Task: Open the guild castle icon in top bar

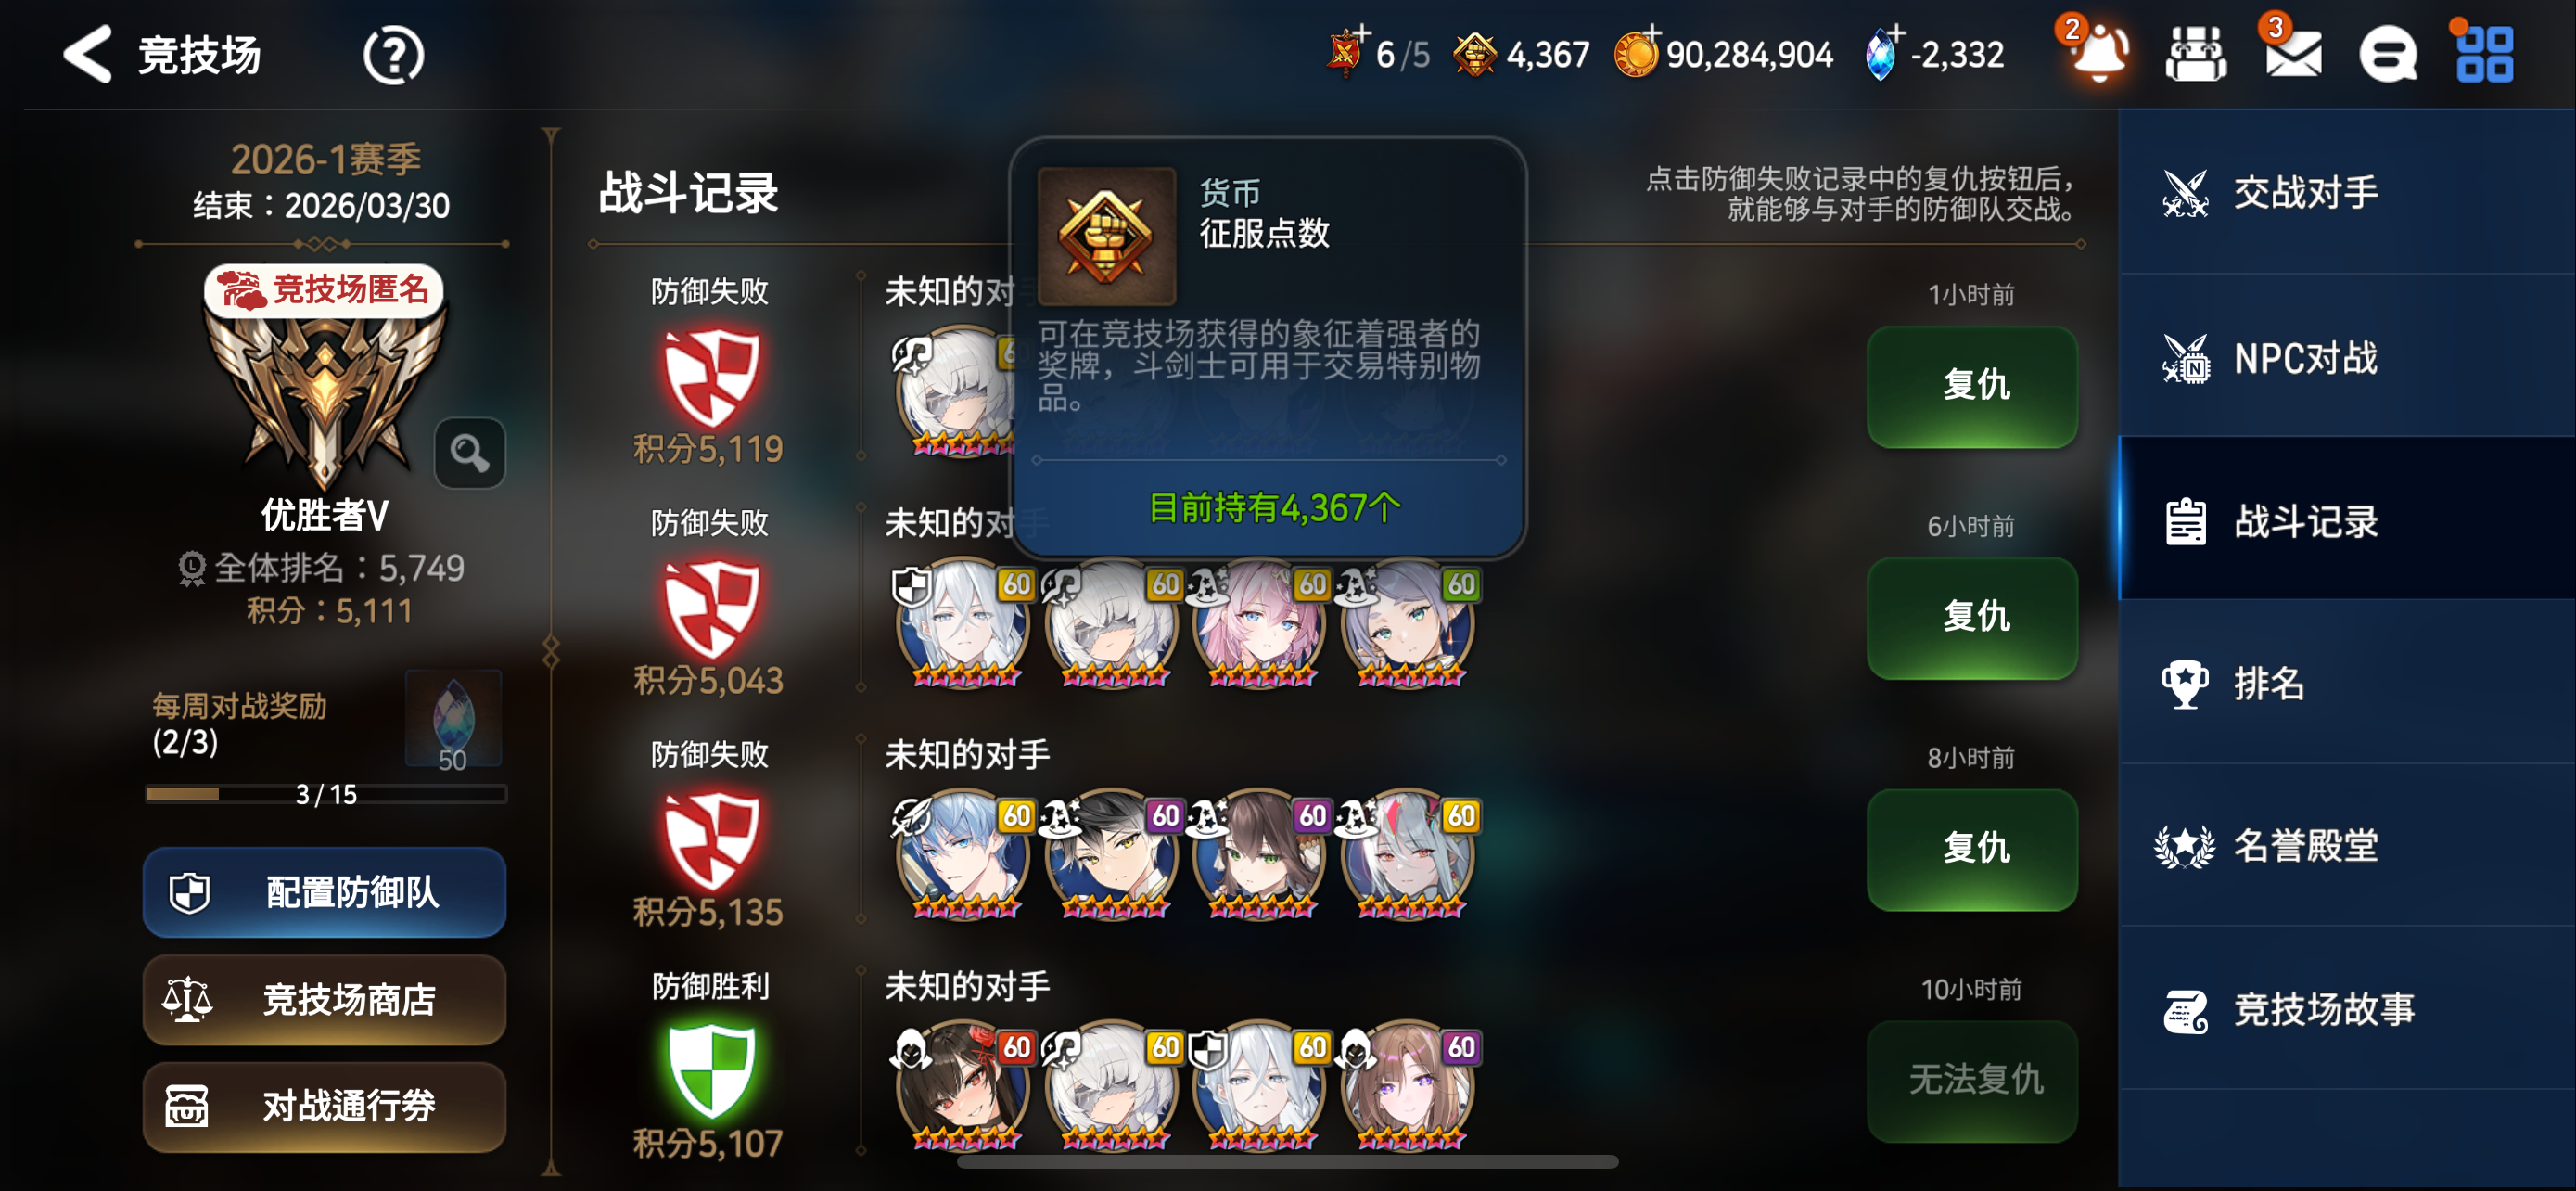Action: tap(2195, 54)
